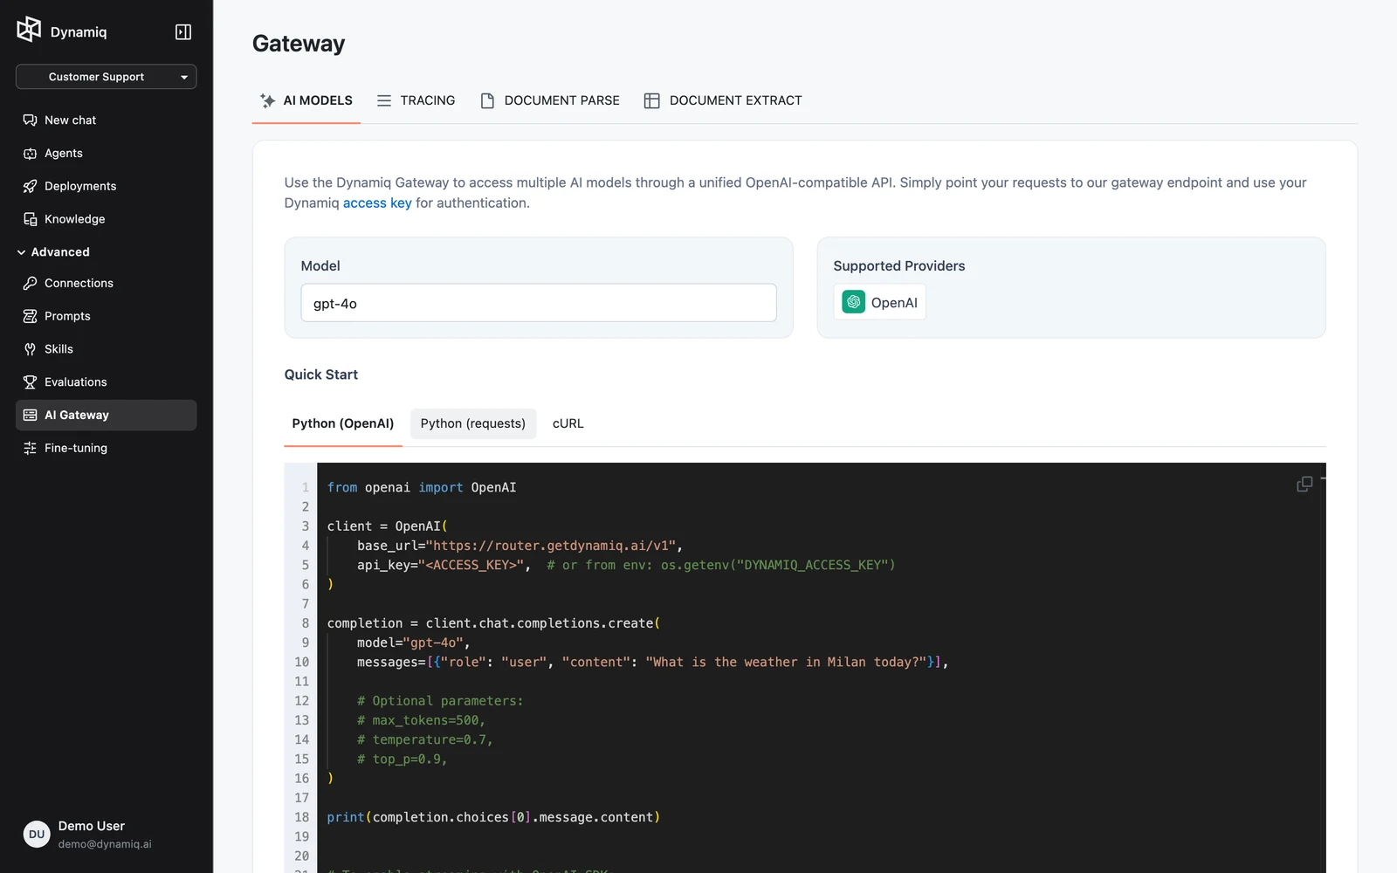The image size is (1397, 873).
Task: Click line number 18 in code gutter
Action: click(302, 817)
